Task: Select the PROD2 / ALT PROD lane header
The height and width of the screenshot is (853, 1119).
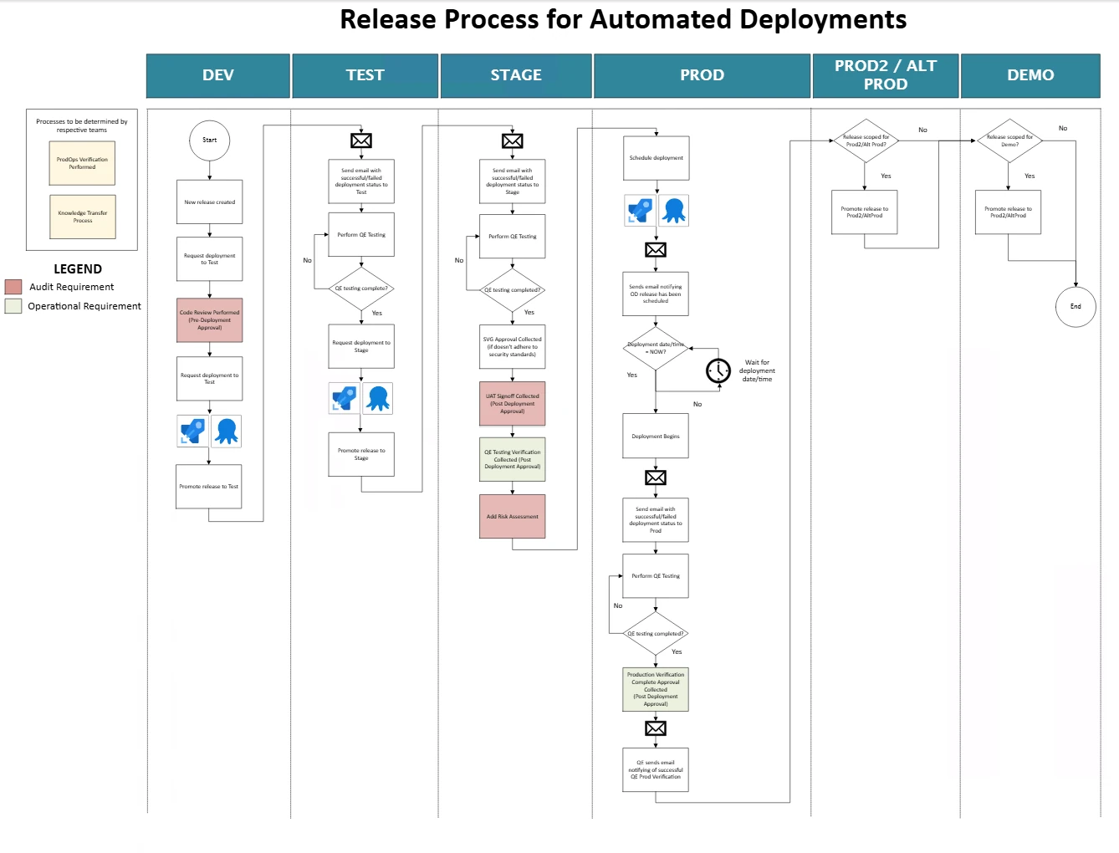Action: (x=886, y=75)
